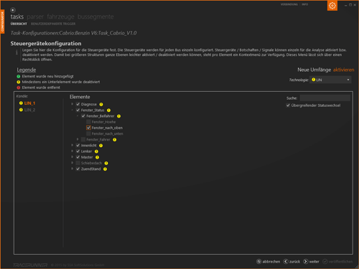Toggle Übergreifender Statuswechsel checkbox
This screenshot has height=269, width=359.
tap(288, 105)
